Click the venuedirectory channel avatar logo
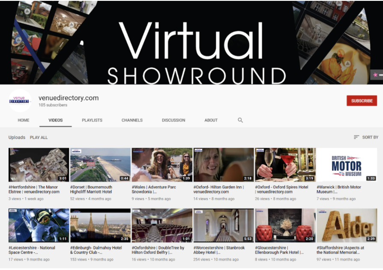Image resolution: width=383 pixels, height=270 pixels. [20, 101]
